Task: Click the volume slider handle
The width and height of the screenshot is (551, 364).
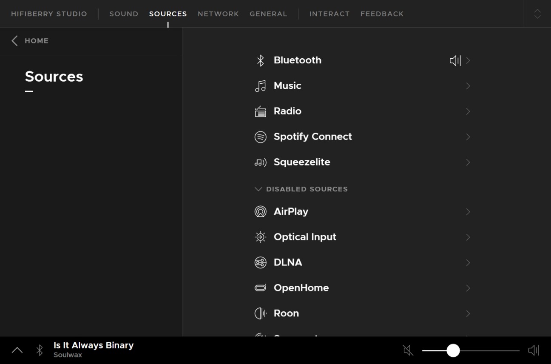Action: [x=453, y=350]
